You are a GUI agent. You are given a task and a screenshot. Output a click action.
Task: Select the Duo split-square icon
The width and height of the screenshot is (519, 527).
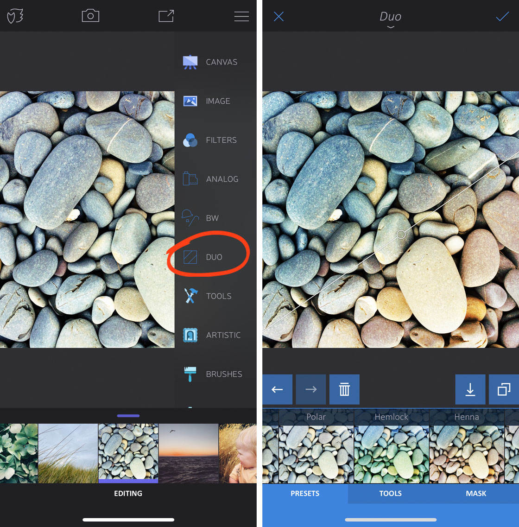[190, 257]
